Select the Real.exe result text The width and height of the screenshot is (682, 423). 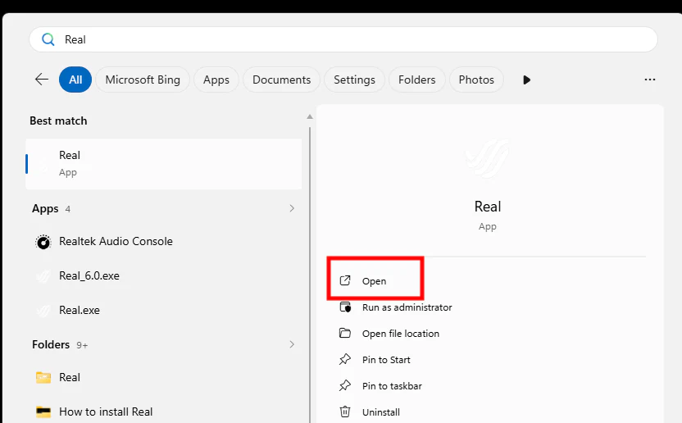[x=80, y=311]
